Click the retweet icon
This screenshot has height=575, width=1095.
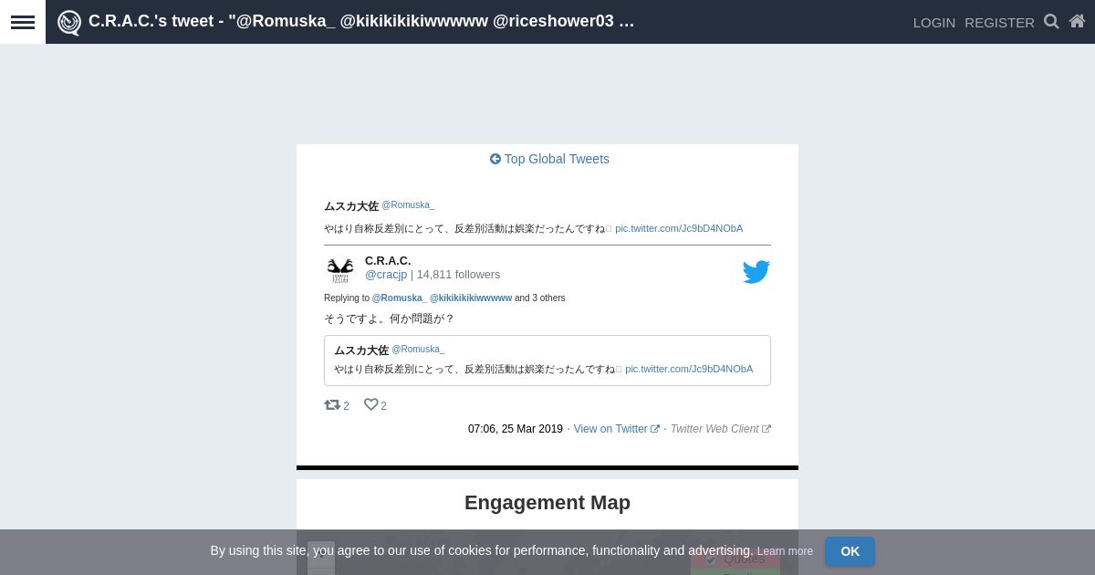pyautogui.click(x=332, y=405)
